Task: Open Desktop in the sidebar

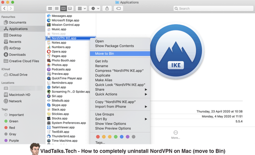Action: coord(13,35)
